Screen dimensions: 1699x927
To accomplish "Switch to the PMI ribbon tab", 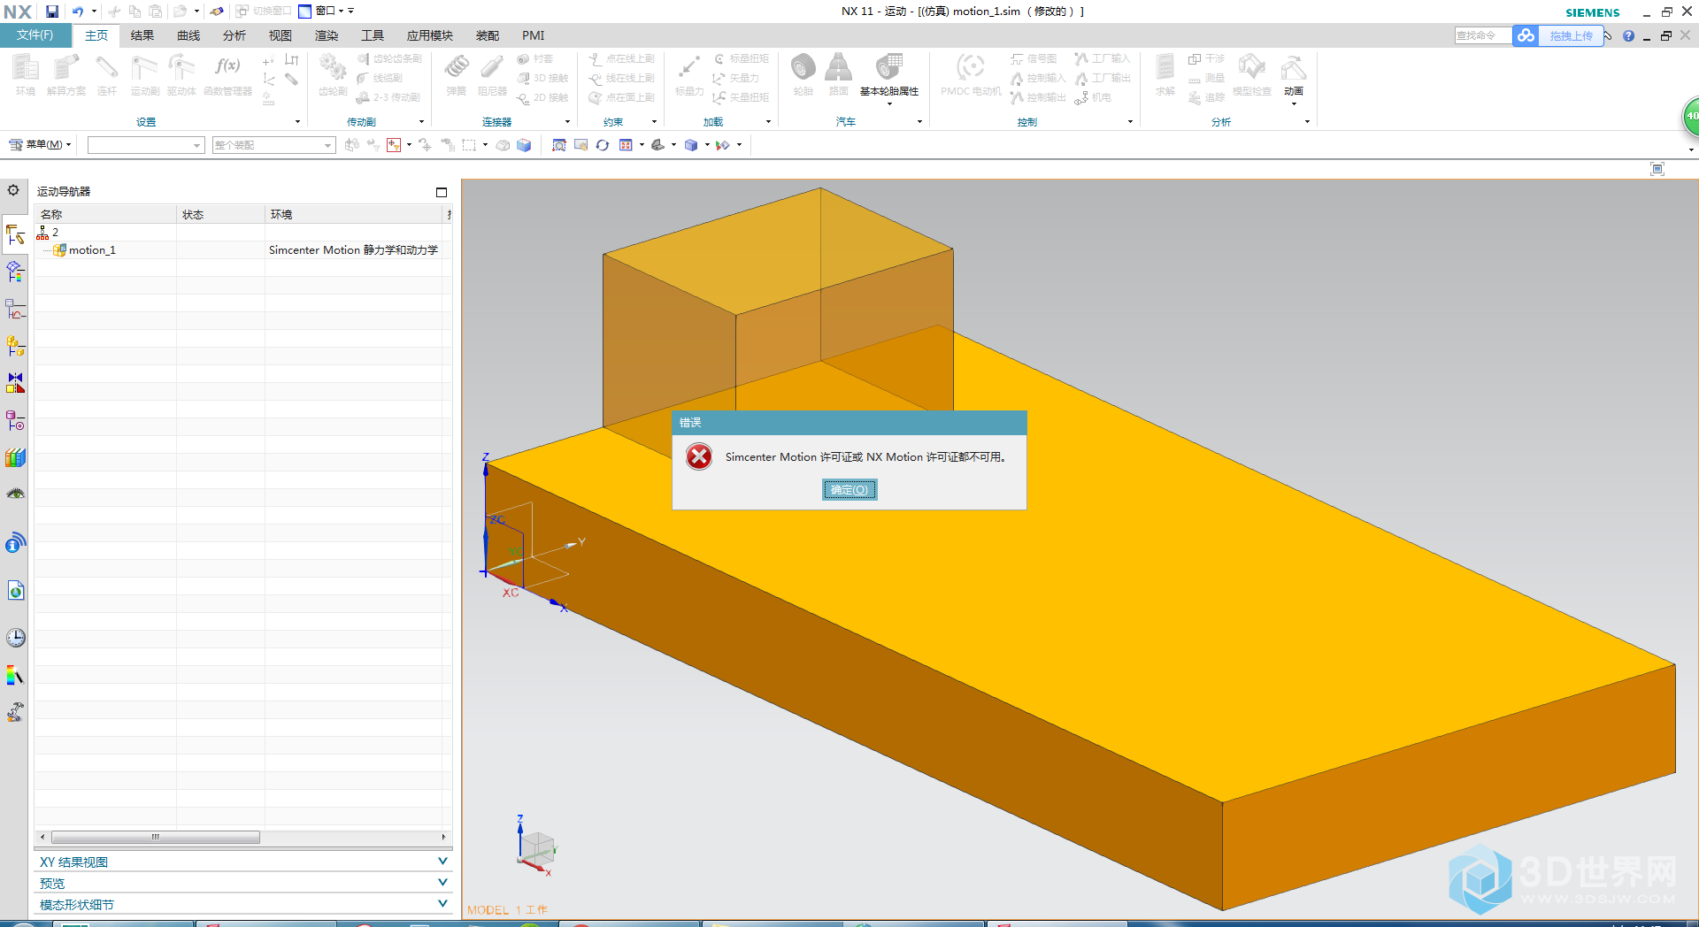I will (534, 35).
